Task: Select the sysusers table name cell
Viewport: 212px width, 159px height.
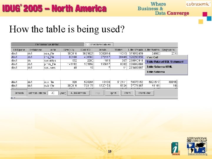Action: (52, 68)
